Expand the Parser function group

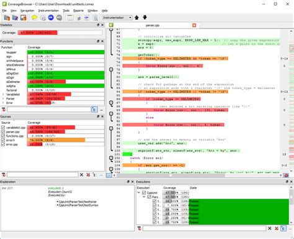(3, 98)
